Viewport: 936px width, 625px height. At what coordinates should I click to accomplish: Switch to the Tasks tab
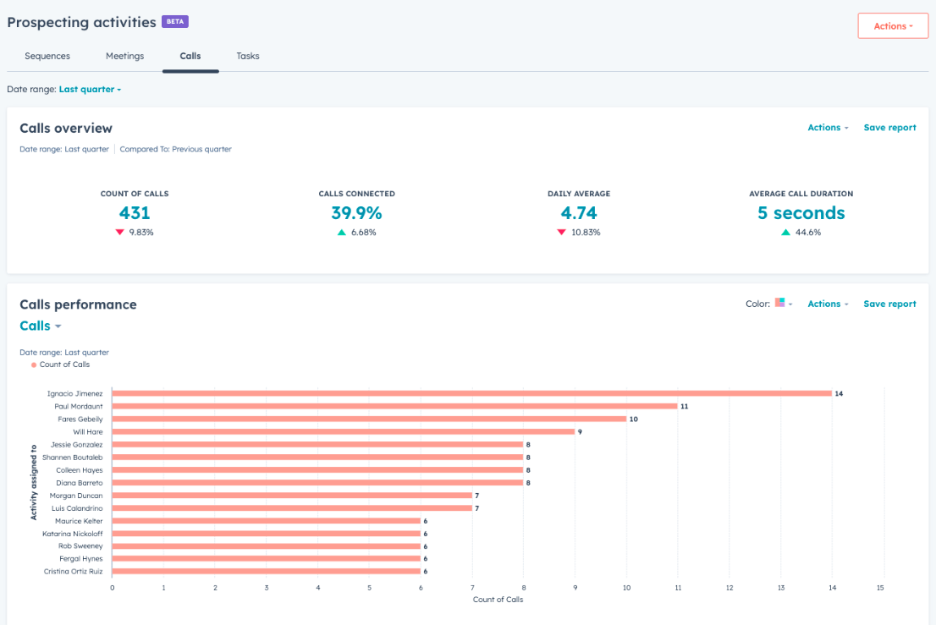point(248,56)
